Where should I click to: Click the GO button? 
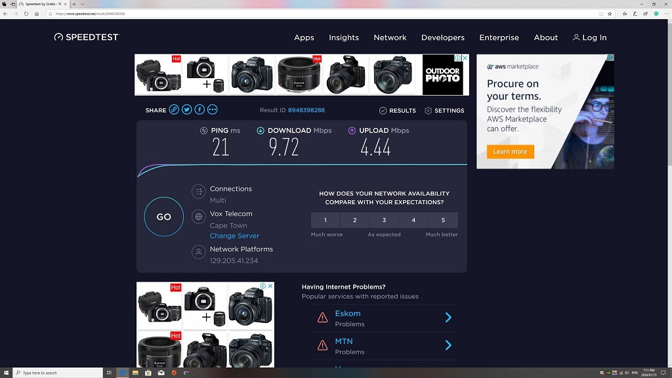click(163, 217)
